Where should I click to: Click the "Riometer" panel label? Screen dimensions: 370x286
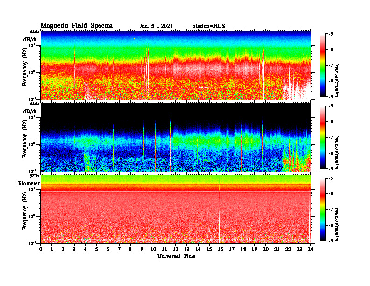pos(29,183)
